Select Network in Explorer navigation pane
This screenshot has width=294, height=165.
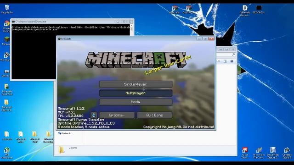pos(64,133)
